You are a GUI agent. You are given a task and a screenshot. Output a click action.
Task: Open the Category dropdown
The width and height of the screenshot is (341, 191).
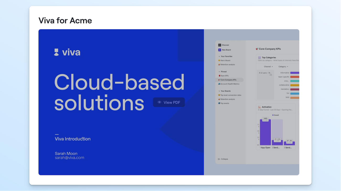click(283, 67)
